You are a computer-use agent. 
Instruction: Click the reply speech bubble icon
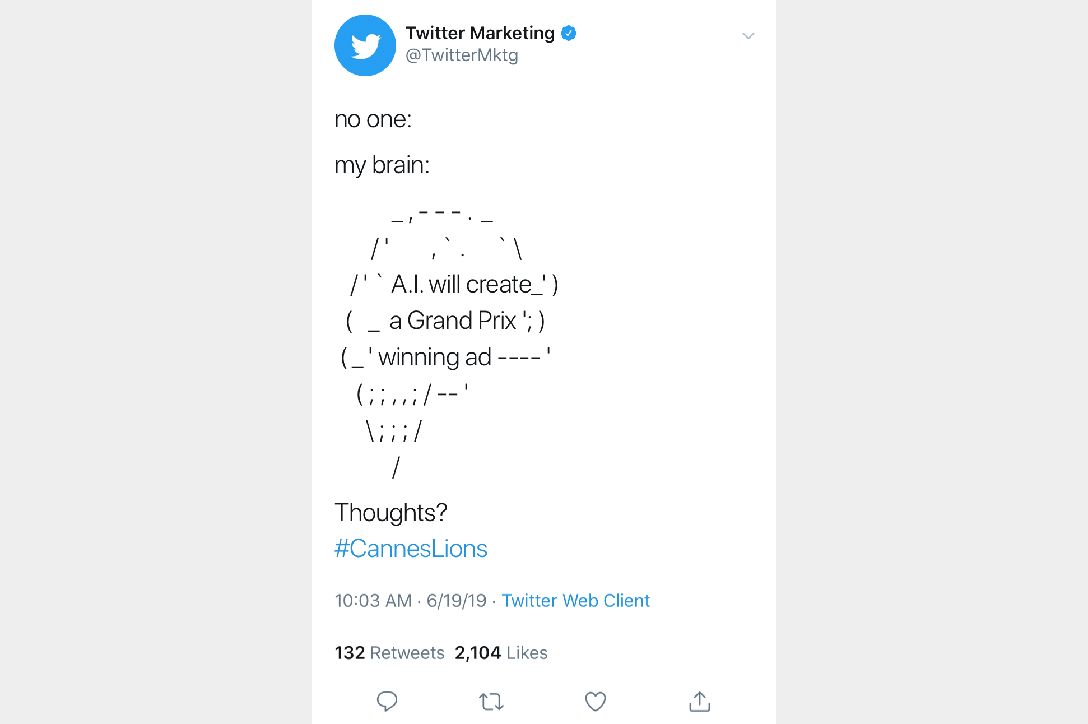tap(387, 701)
